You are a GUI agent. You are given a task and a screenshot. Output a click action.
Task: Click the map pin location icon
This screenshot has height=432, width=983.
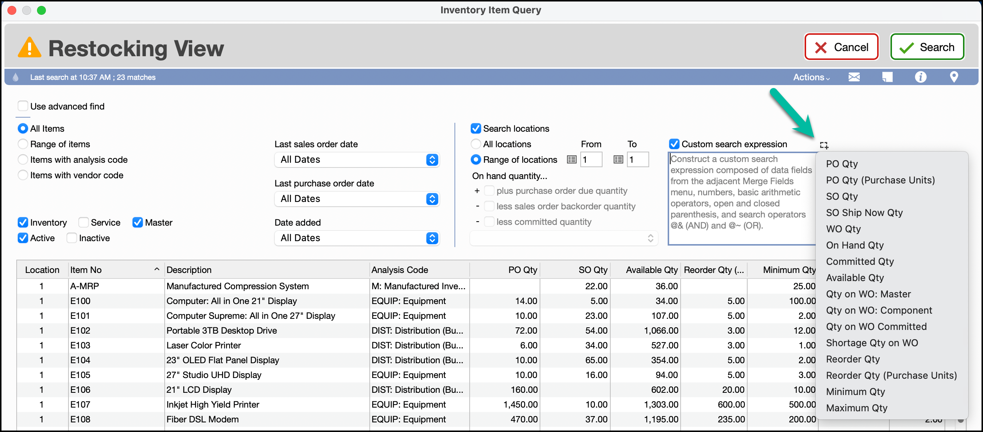click(953, 77)
